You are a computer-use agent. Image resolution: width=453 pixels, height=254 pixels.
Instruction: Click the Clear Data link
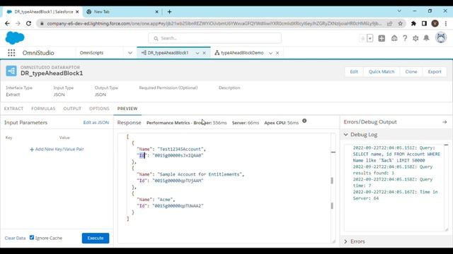[x=15, y=238]
